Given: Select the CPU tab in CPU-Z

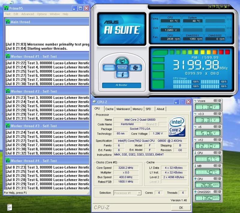Looking at the screenshot, I should pos(97,109).
